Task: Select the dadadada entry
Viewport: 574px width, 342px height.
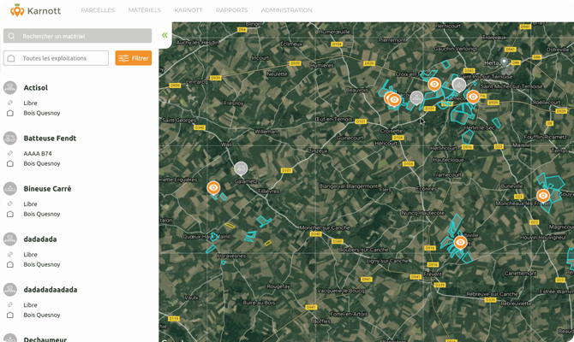Action: pyautogui.click(x=40, y=239)
